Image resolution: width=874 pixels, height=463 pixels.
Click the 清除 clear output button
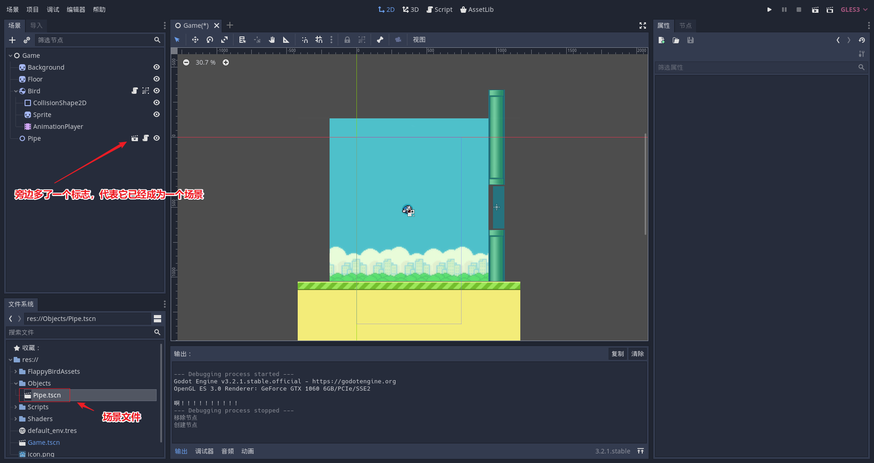coord(638,354)
